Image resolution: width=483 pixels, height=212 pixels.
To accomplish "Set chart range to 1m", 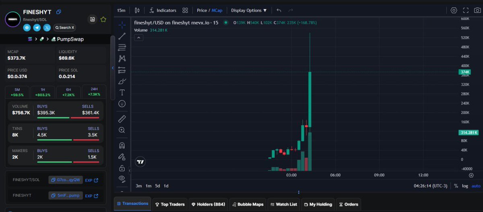I will 148,186.
